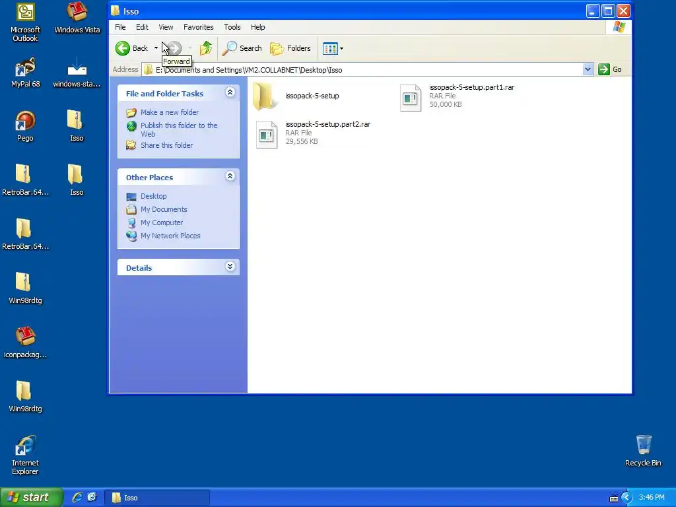
Task: Open My Computer in Other Places
Action: click(x=162, y=223)
